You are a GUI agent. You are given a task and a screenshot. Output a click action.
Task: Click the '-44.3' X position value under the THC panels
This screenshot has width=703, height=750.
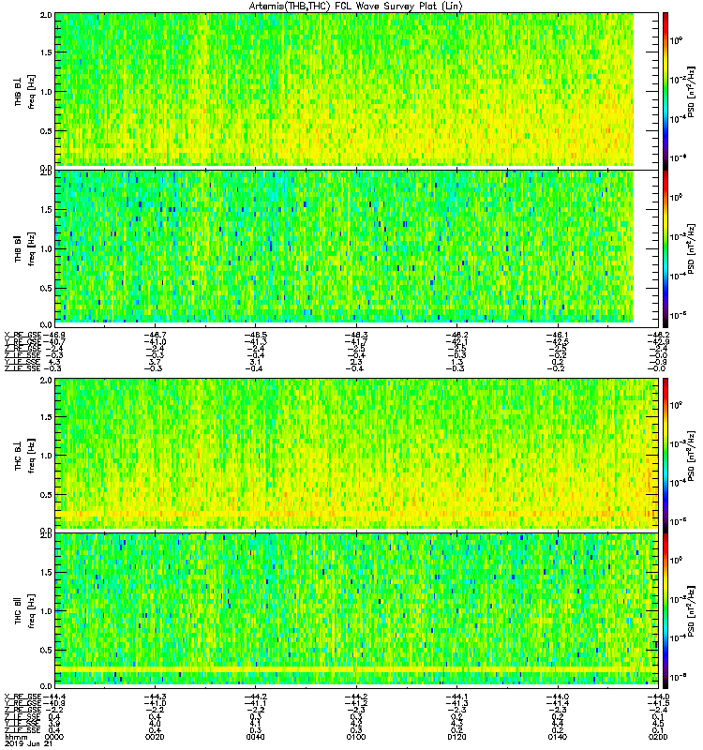point(155,697)
